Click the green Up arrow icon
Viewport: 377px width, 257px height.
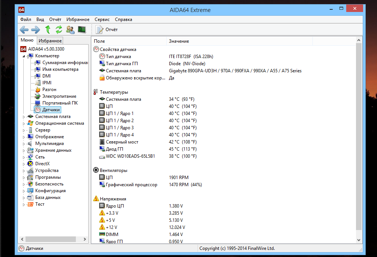pos(48,30)
